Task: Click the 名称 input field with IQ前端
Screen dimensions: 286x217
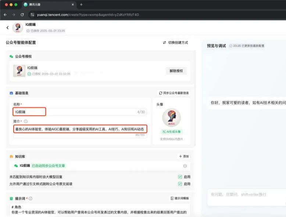Action: (80, 112)
